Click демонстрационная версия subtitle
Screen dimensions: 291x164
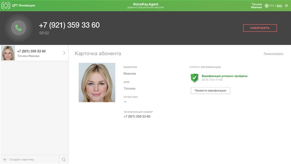(x=145, y=7)
